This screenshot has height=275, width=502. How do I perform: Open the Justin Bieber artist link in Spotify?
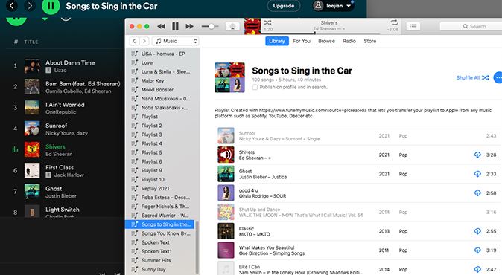click(x=61, y=195)
